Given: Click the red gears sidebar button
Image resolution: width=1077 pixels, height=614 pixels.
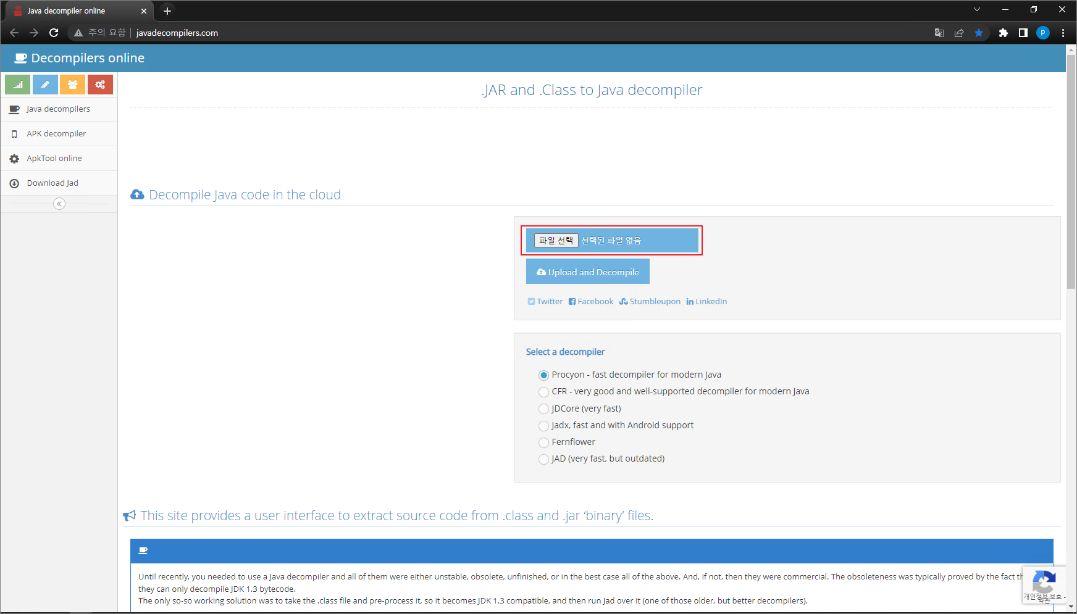Looking at the screenshot, I should 100,85.
